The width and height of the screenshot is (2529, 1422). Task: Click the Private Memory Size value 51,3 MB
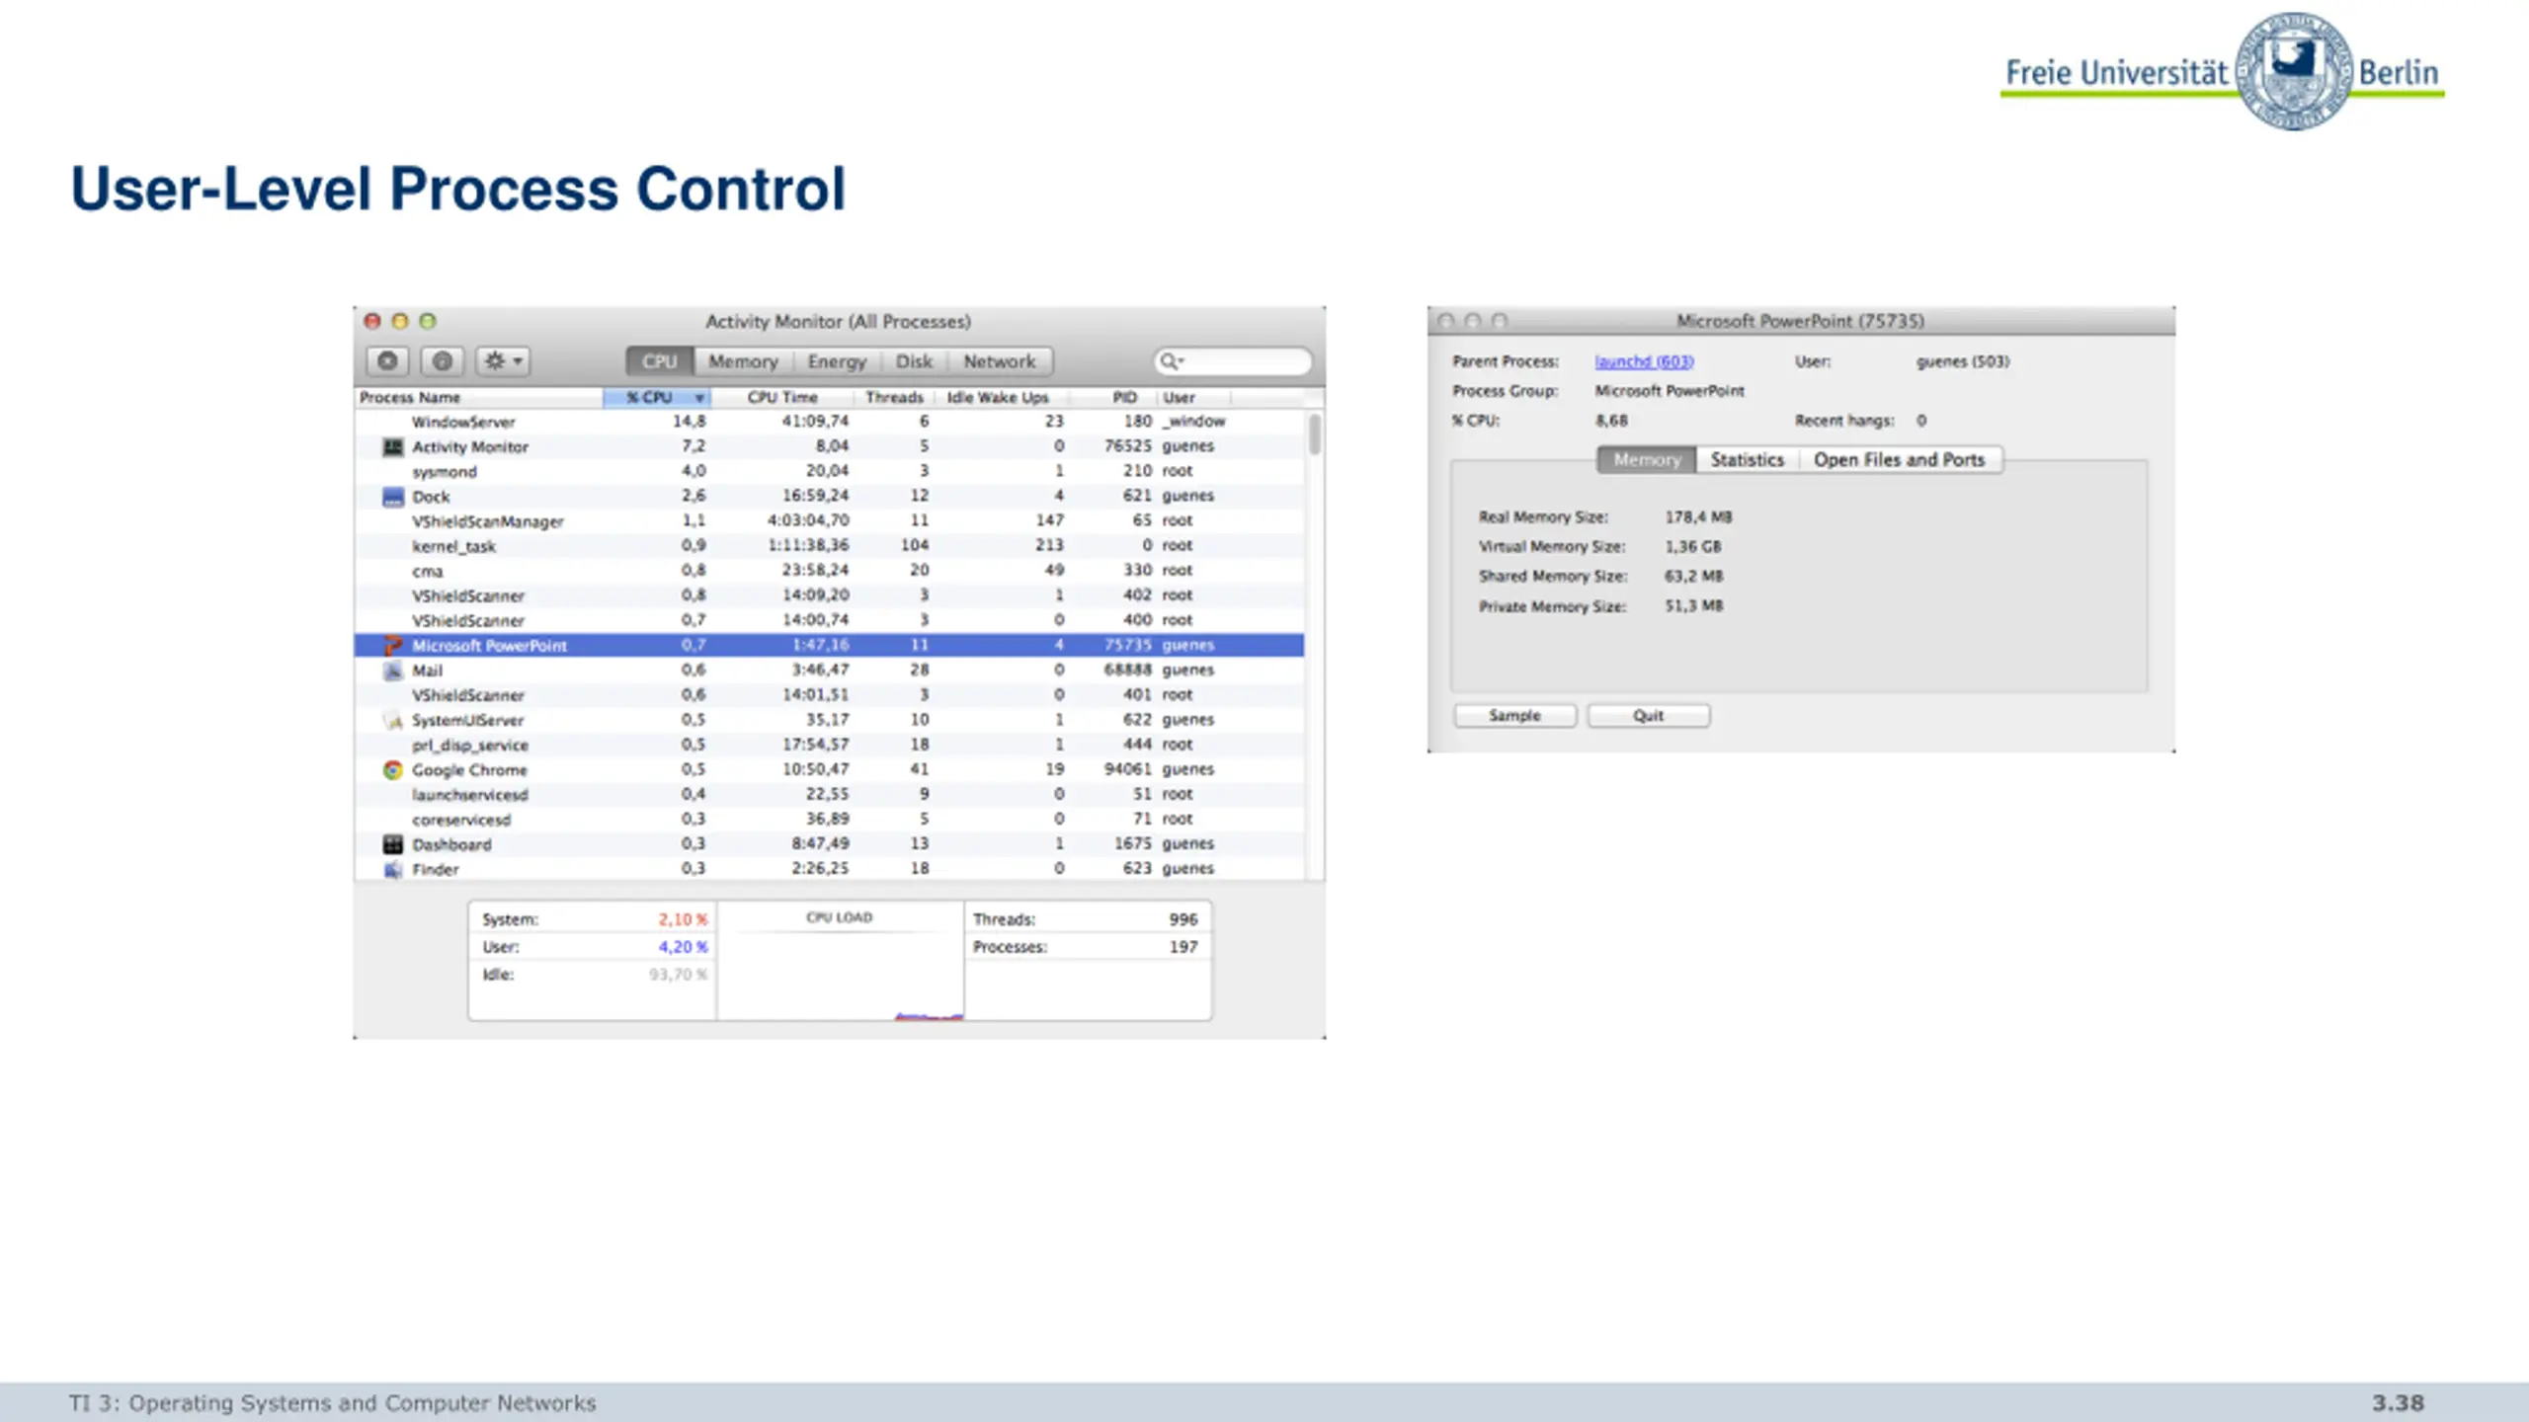(1693, 605)
